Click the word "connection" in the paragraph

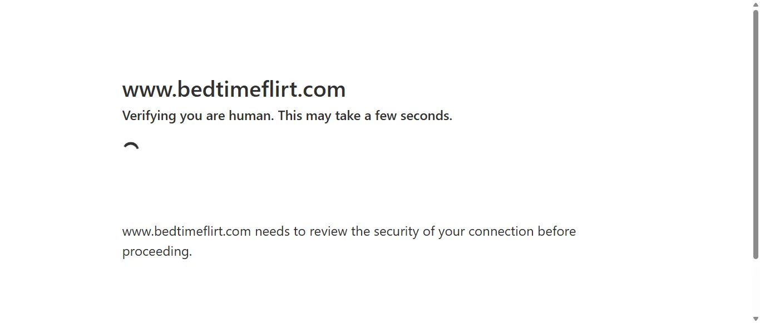[x=501, y=231]
